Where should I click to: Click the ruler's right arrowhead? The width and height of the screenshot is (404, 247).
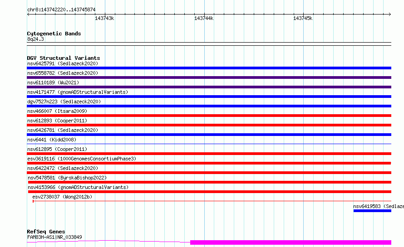[390, 14]
